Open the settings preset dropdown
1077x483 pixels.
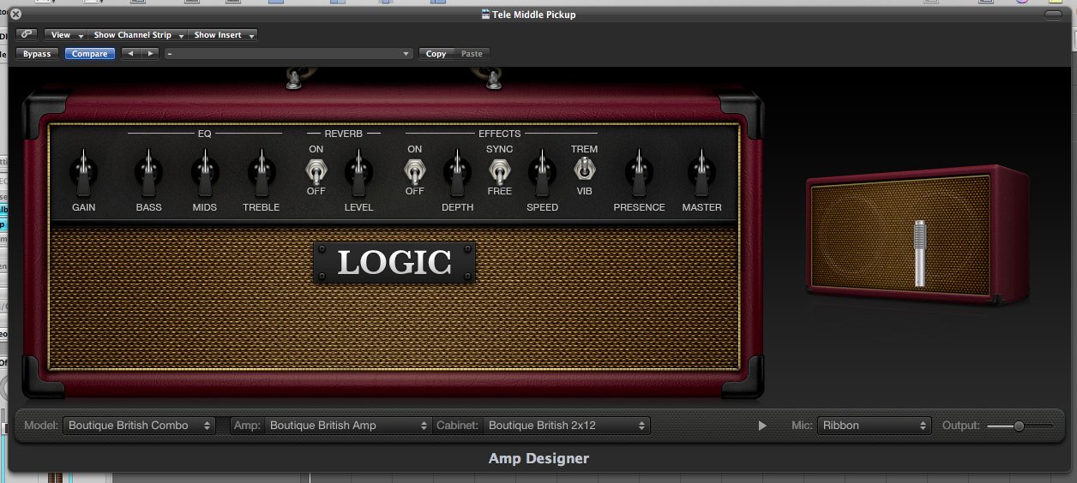289,54
